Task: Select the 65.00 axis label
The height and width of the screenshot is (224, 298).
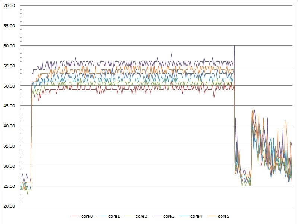Action: coord(9,26)
